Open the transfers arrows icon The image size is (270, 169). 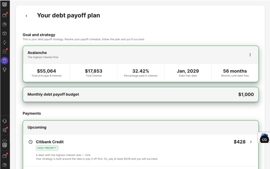(5, 42)
